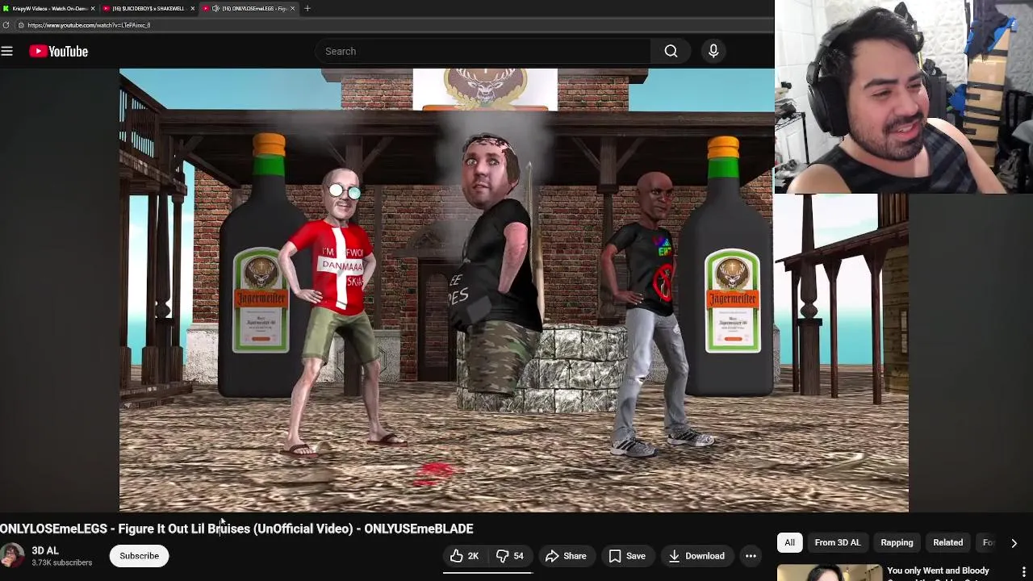
Task: Select the Rapping filter chip
Action: (897, 543)
